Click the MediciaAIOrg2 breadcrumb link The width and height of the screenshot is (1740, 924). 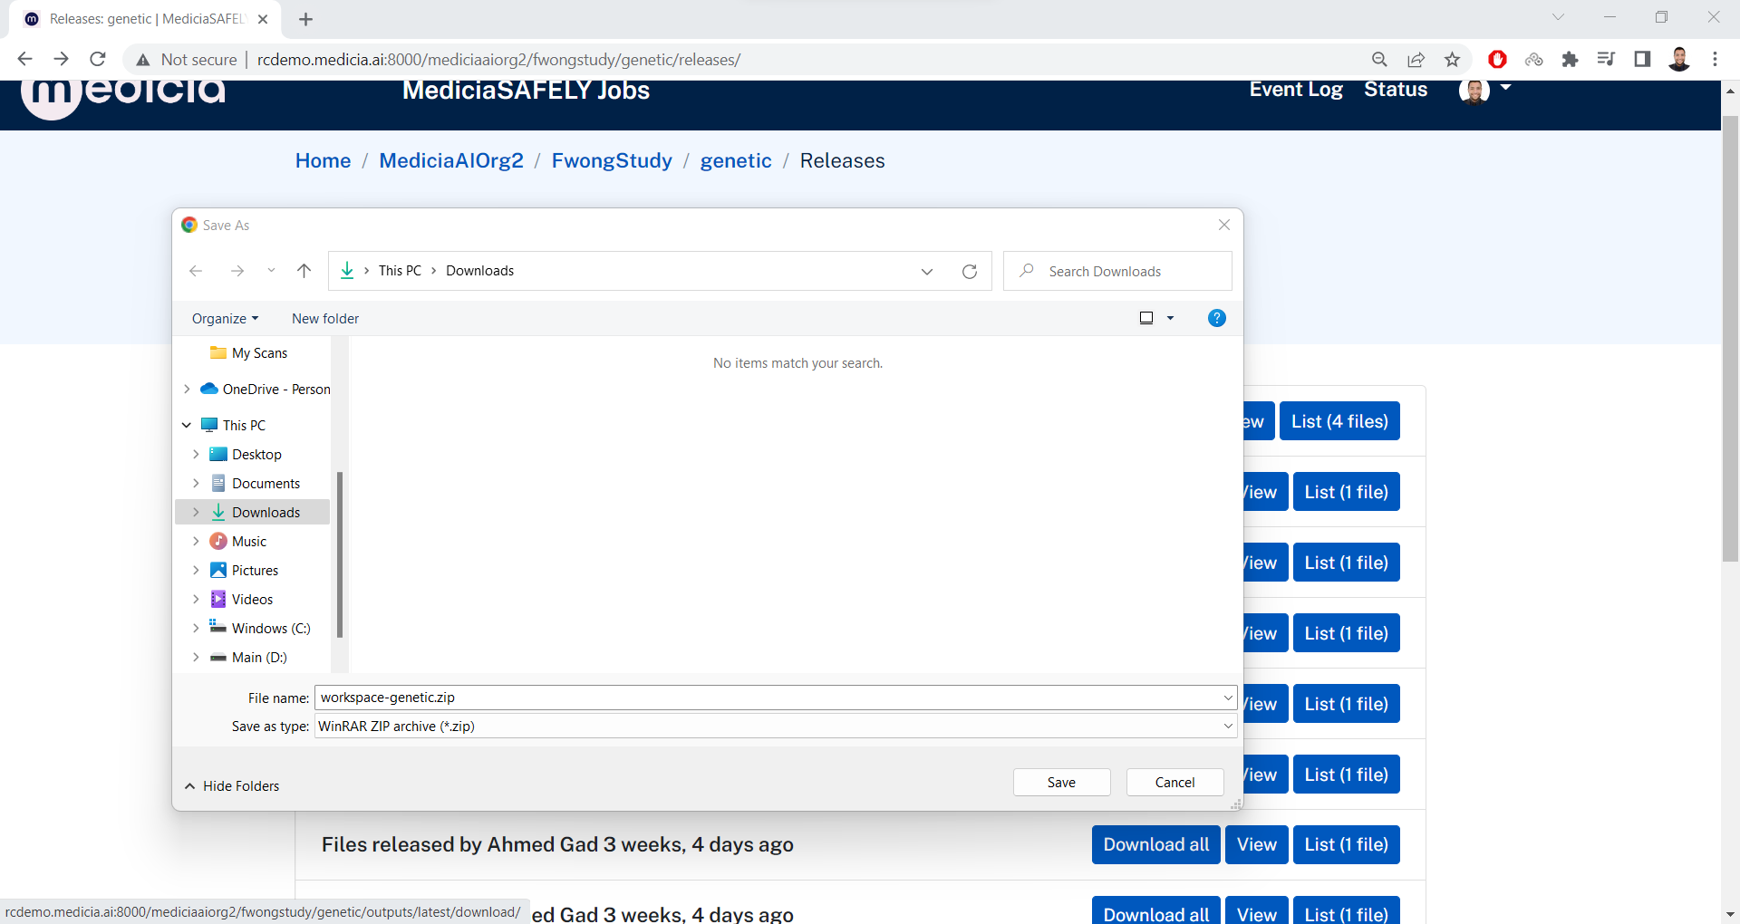pos(451,160)
